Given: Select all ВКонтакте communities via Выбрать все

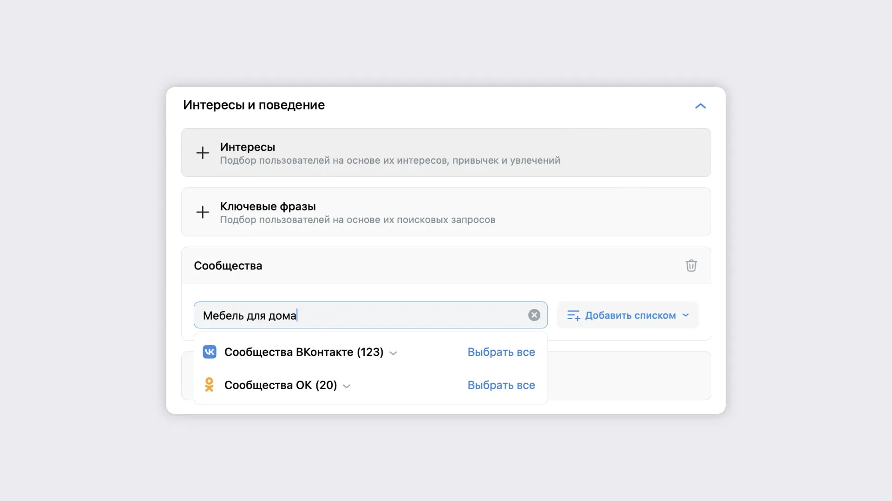Looking at the screenshot, I should [501, 352].
